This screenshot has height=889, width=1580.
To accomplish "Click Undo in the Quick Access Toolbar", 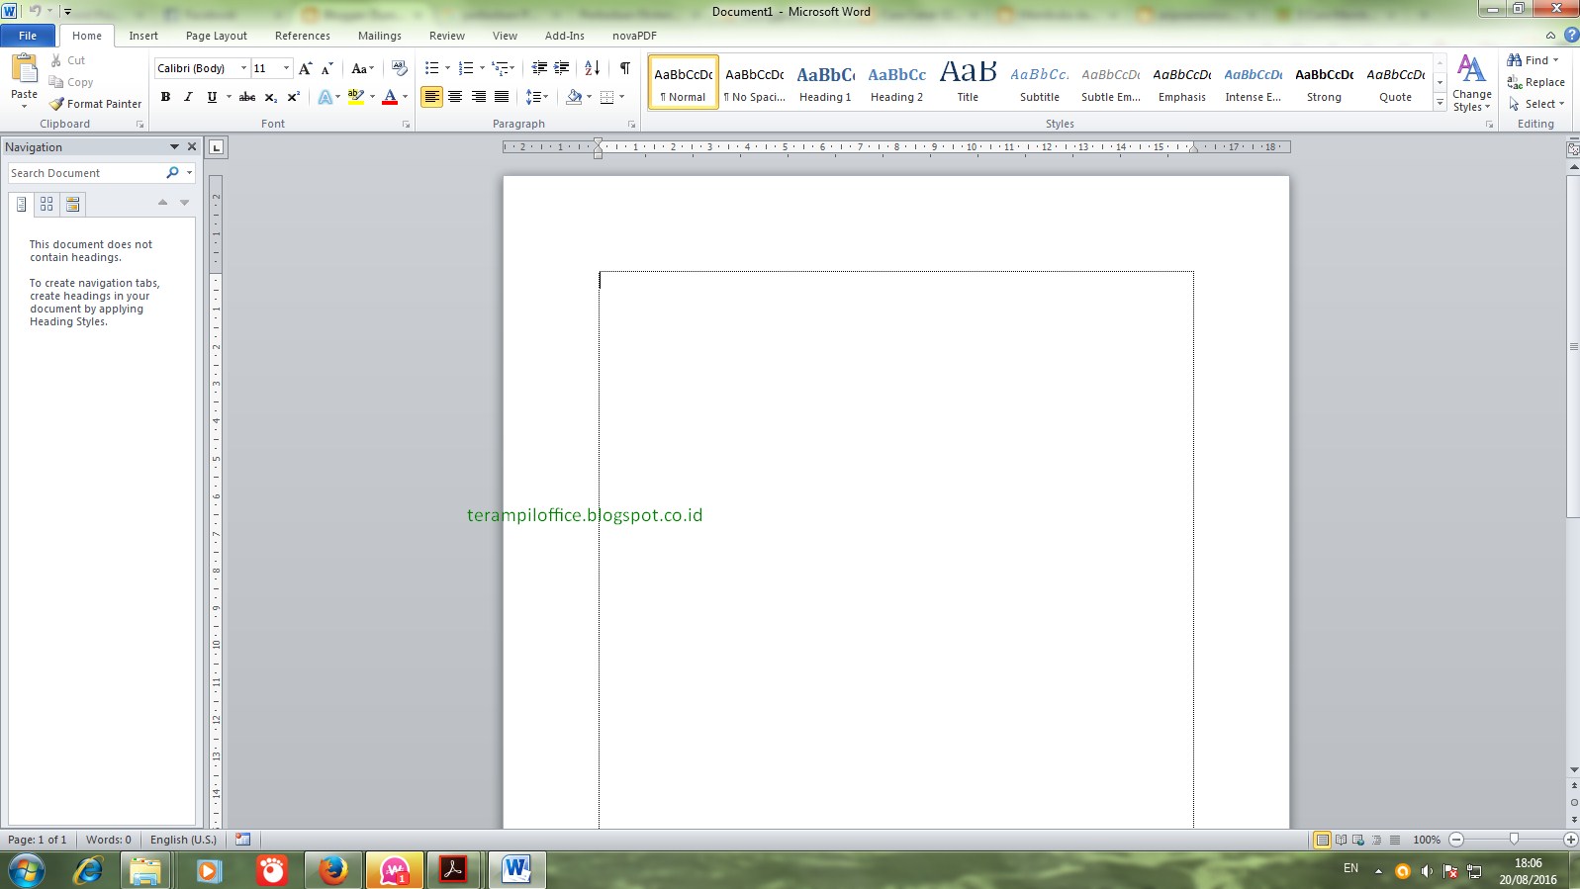I will click(35, 11).
